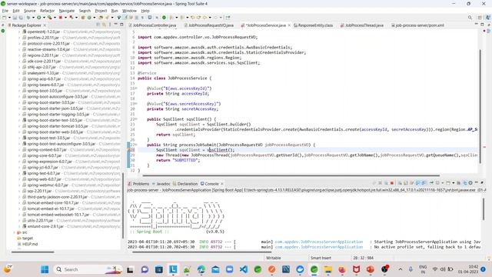492x277 pixels.
Task: Expand the src folder in the Package Explorer
Action: point(14,232)
